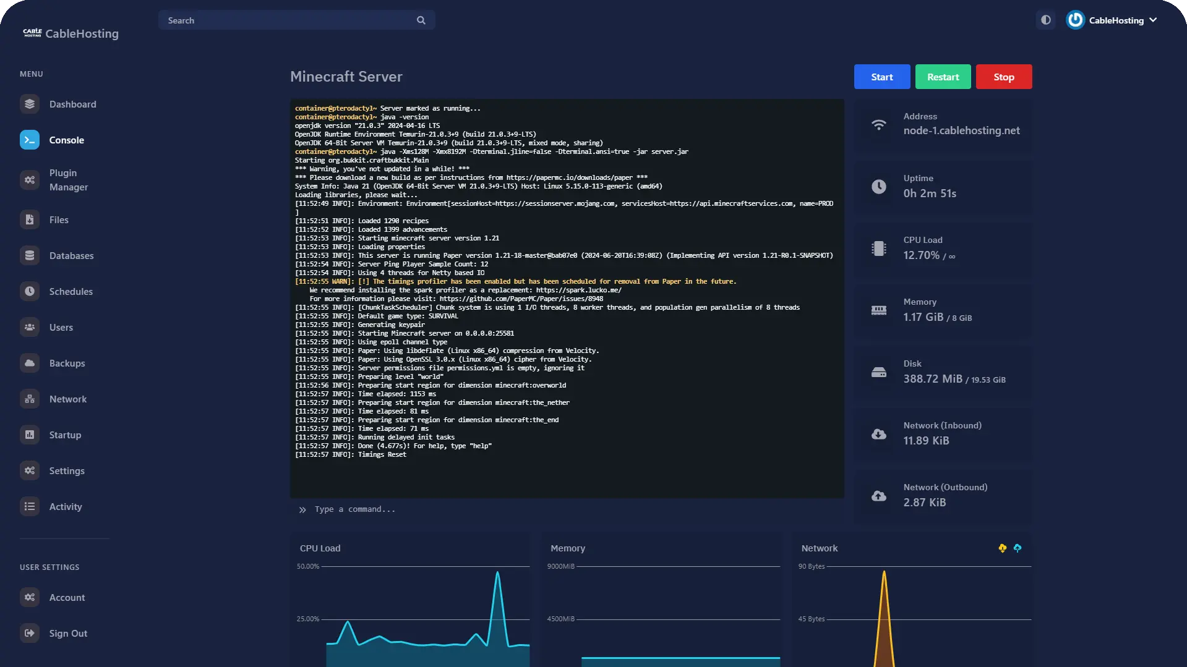Open the Sign Out link
The width and height of the screenshot is (1187, 667).
tap(68, 633)
